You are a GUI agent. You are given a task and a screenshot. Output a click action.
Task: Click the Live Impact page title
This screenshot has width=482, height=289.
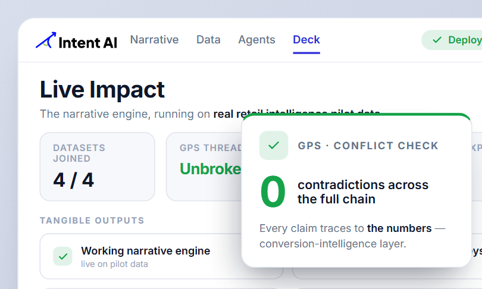point(102,89)
